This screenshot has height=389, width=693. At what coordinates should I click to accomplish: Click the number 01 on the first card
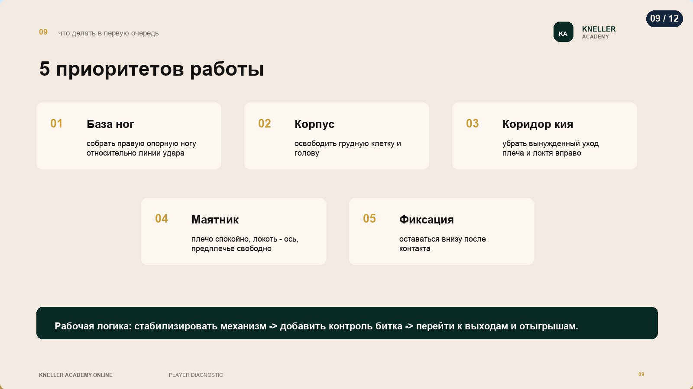[56, 124]
